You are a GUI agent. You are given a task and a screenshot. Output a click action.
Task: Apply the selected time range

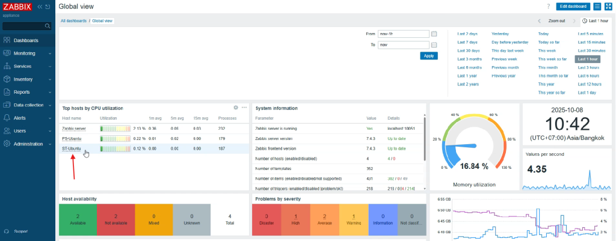(428, 55)
